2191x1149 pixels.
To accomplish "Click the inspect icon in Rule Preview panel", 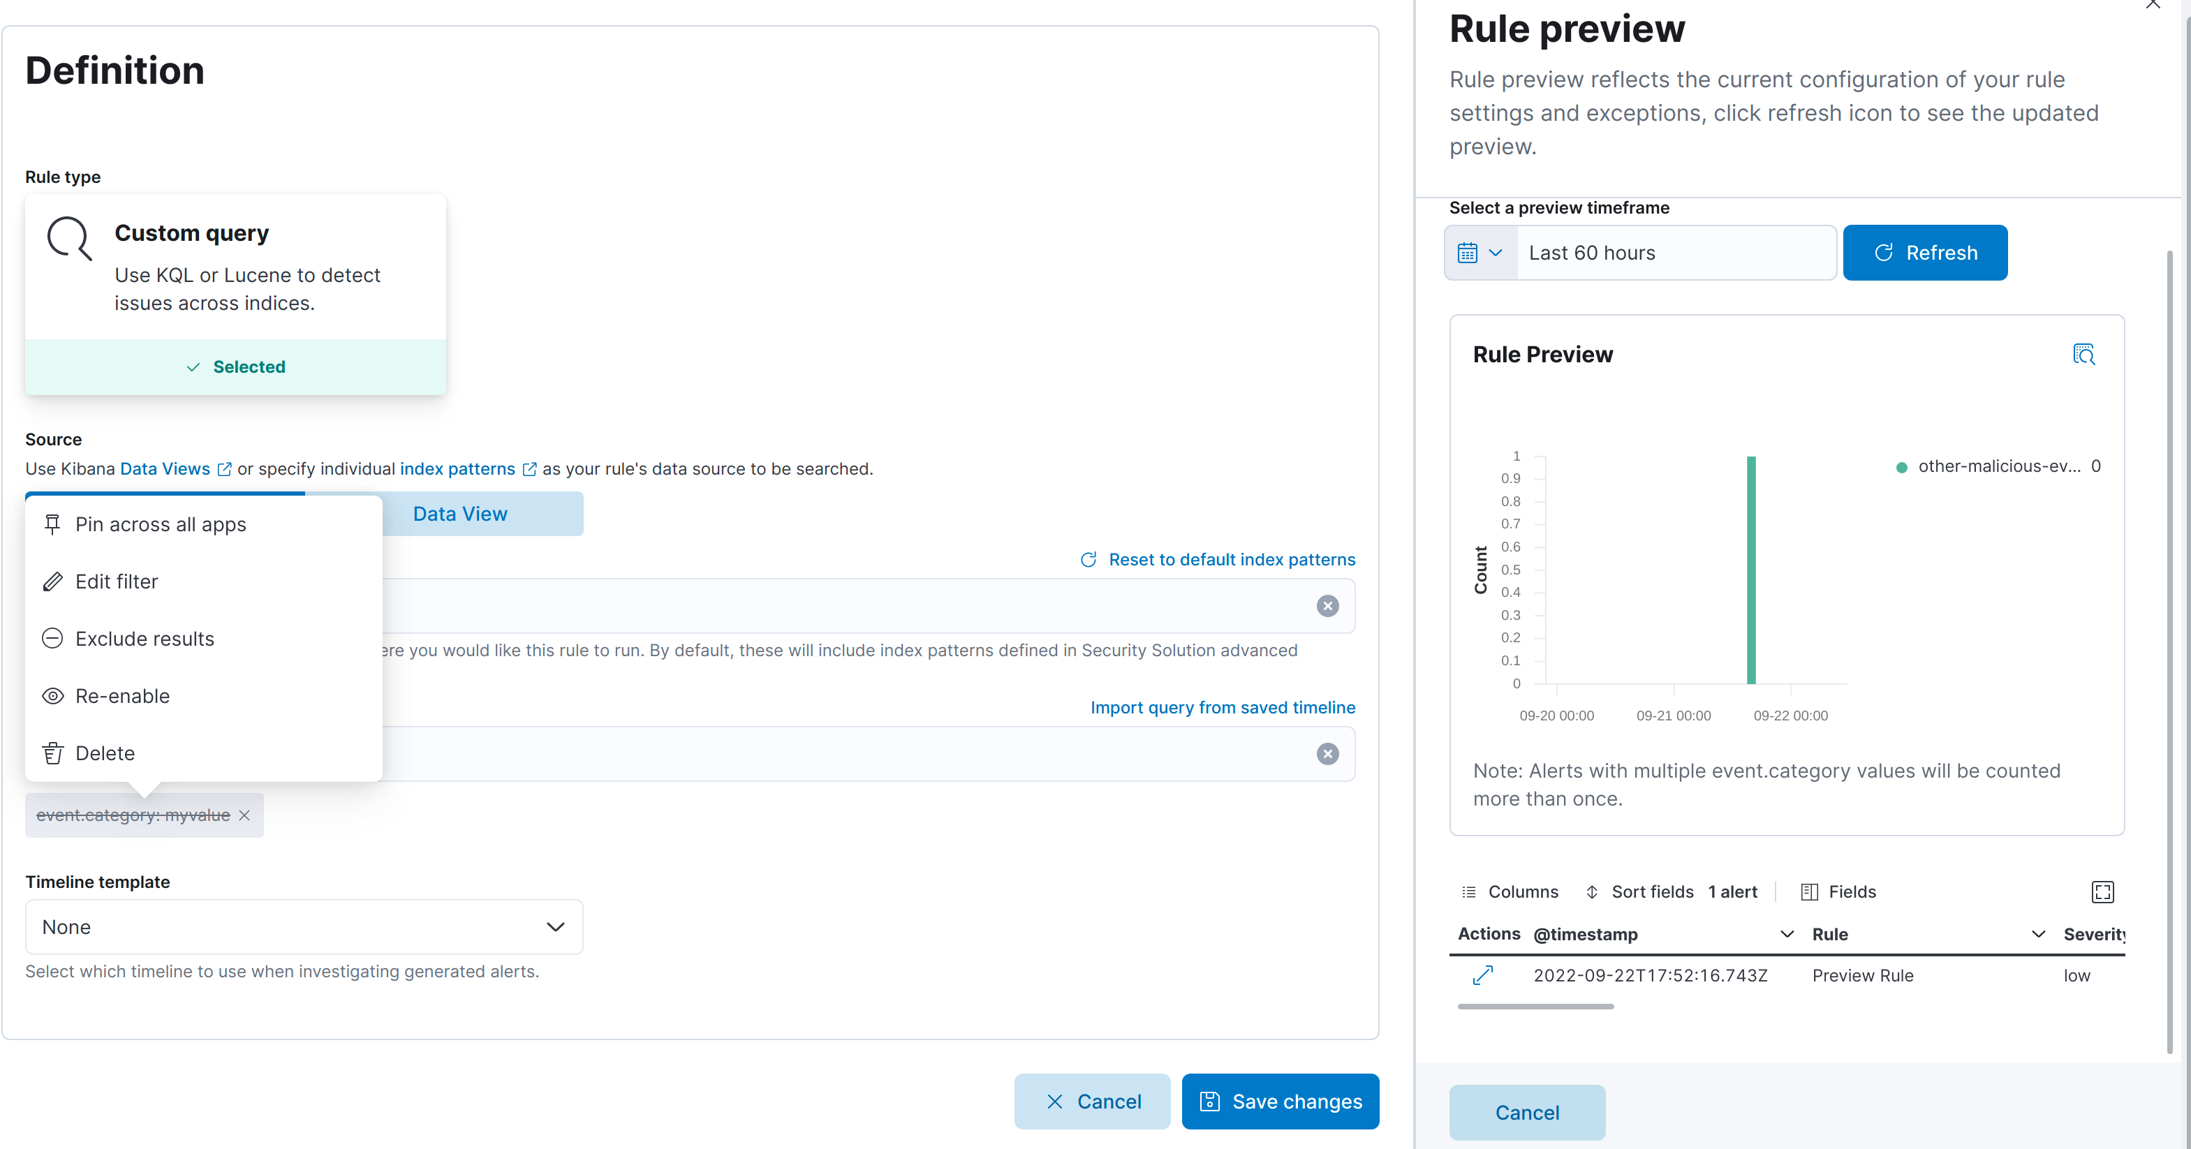I will click(2085, 354).
